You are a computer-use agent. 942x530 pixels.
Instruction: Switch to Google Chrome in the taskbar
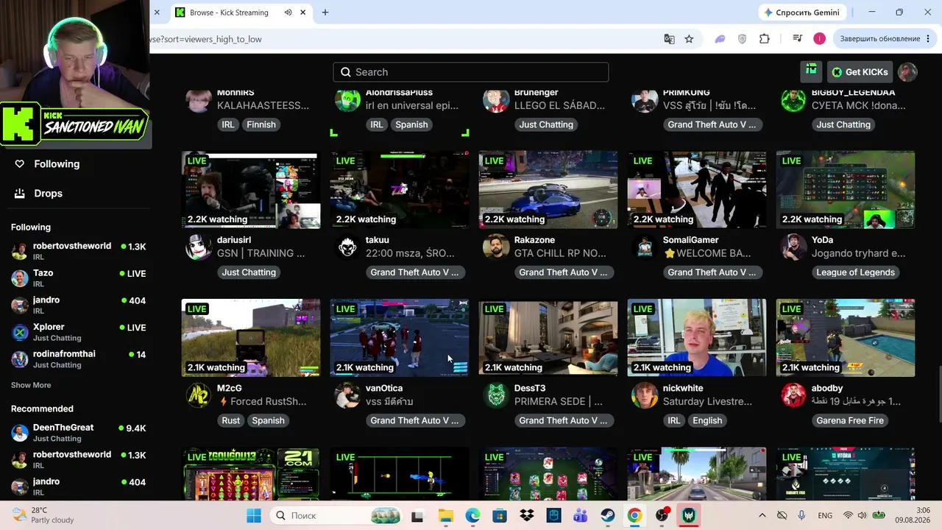[x=634, y=515]
